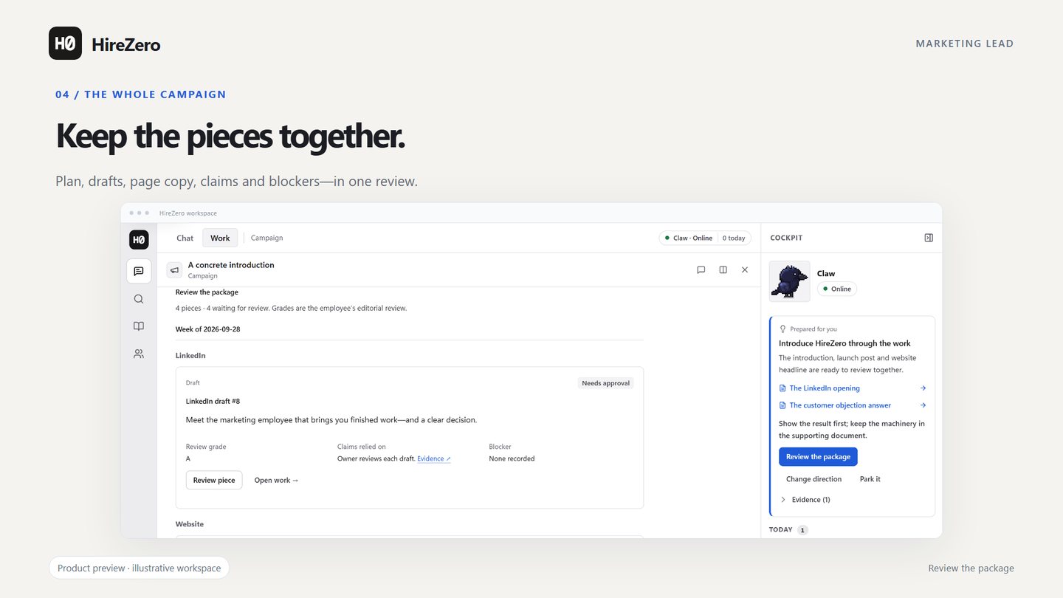Viewport: 1063px width, 598px height.
Task: Open the search sidebar icon
Action: (139, 299)
